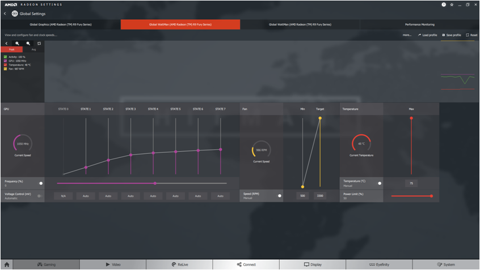Open the Connect section
The image size is (480, 270).
(246, 264)
